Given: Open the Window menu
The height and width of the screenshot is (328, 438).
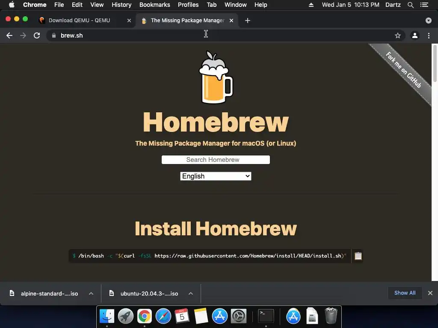Looking at the screenshot, I should (x=236, y=5).
